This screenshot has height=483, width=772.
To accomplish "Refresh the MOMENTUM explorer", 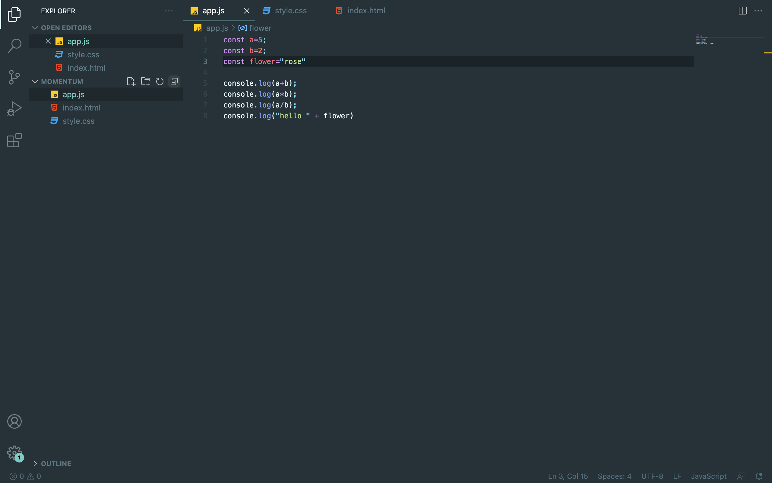I will (x=160, y=82).
